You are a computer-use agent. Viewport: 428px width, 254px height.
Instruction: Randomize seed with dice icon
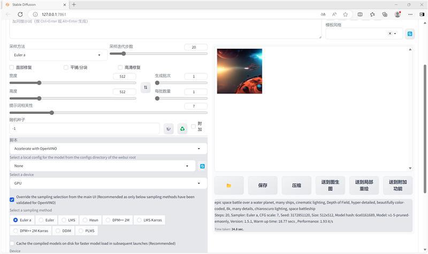tap(169, 128)
